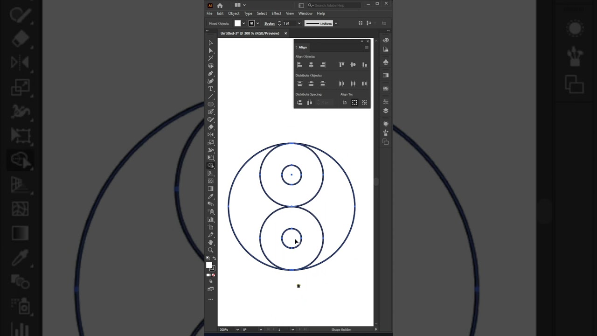The width and height of the screenshot is (597, 336).
Task: Click the stroke weight stepper arrows
Action: click(279, 23)
